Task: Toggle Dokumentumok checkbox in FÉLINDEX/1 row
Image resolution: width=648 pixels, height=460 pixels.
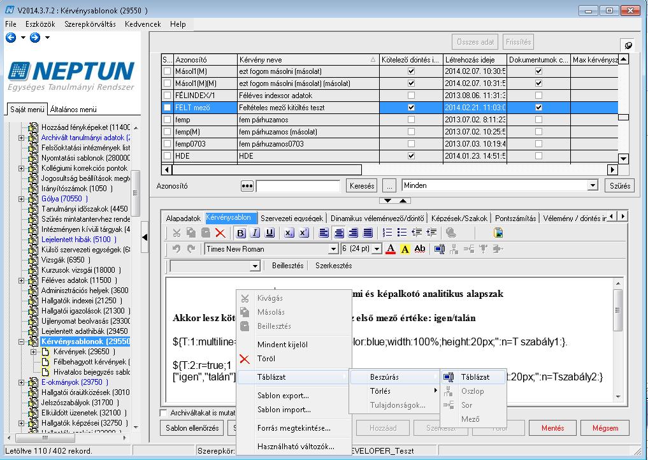Action: tap(538, 96)
